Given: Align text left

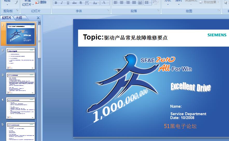Looking at the screenshot, I should 115,3.
